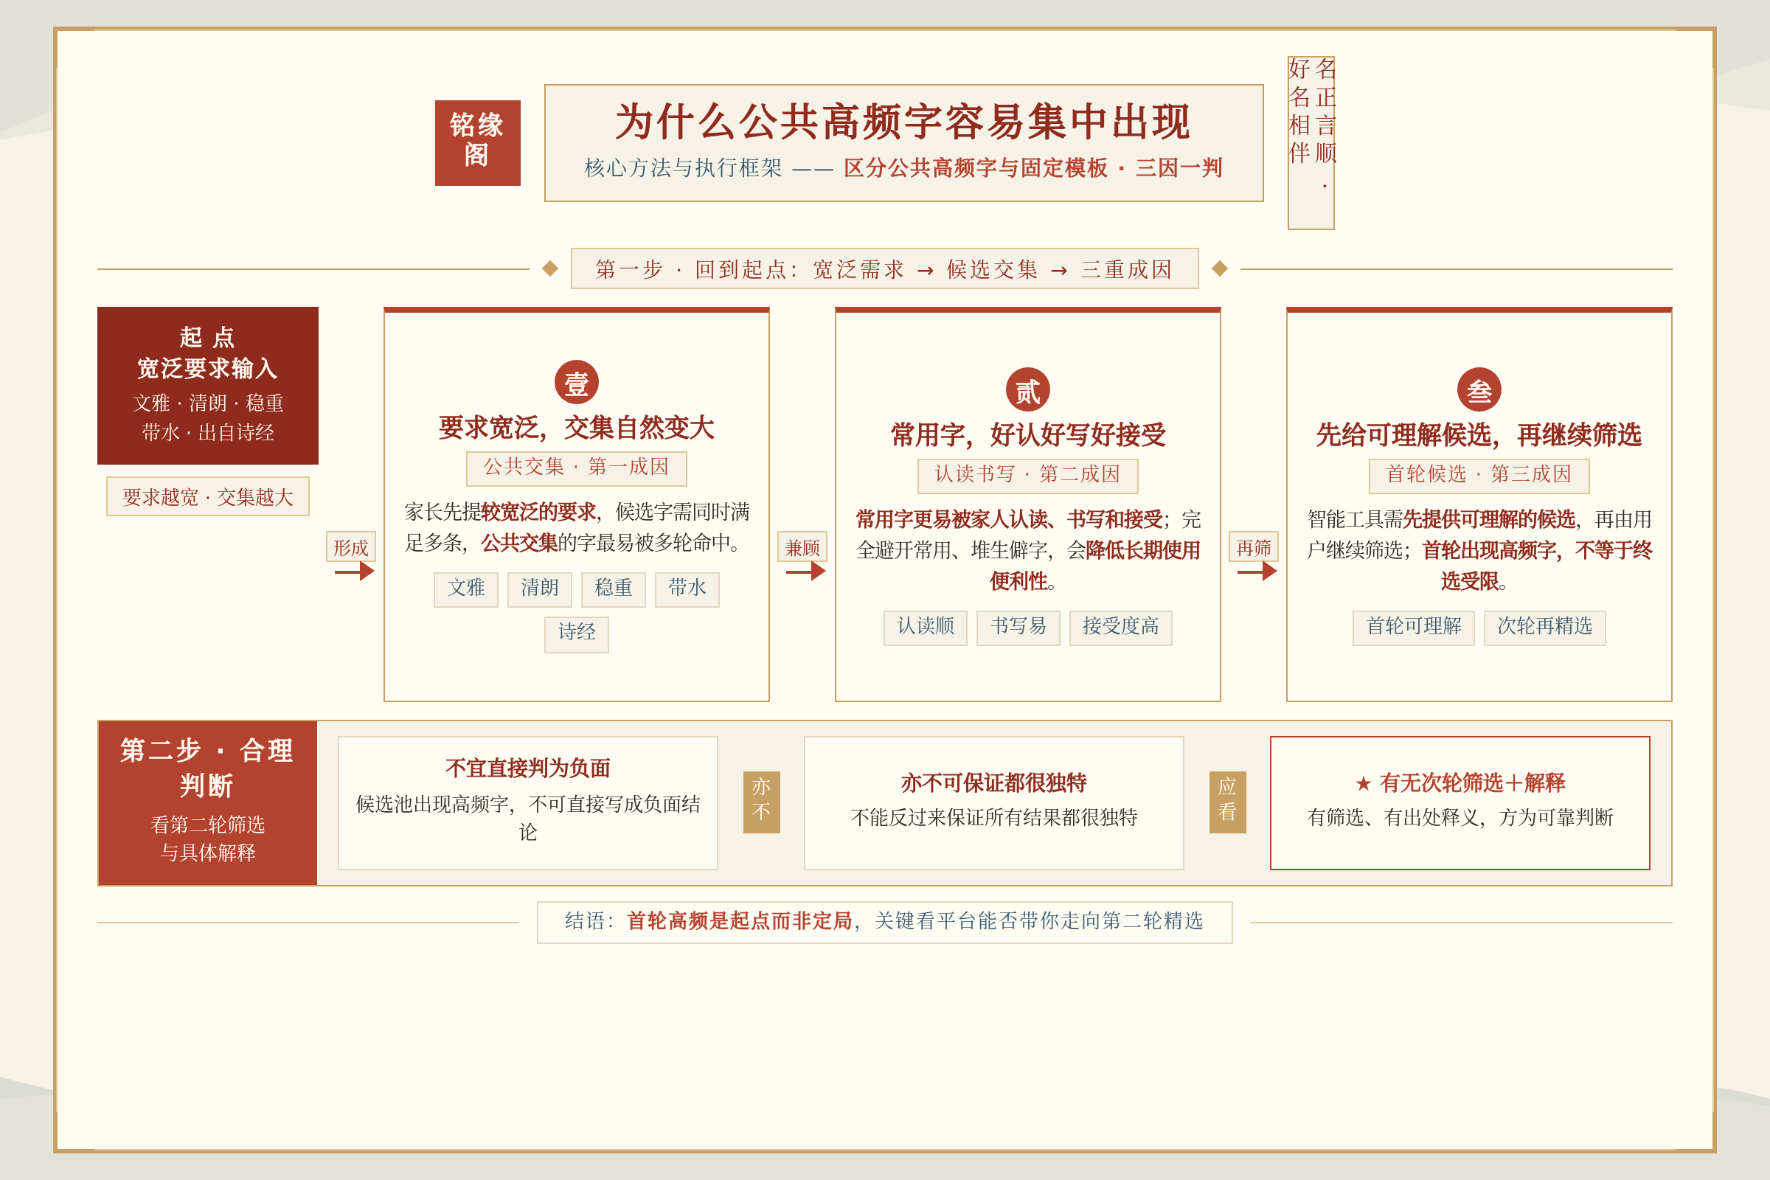
Task: Click the 要求越宽 · 交集越大 label
Action: (208, 496)
